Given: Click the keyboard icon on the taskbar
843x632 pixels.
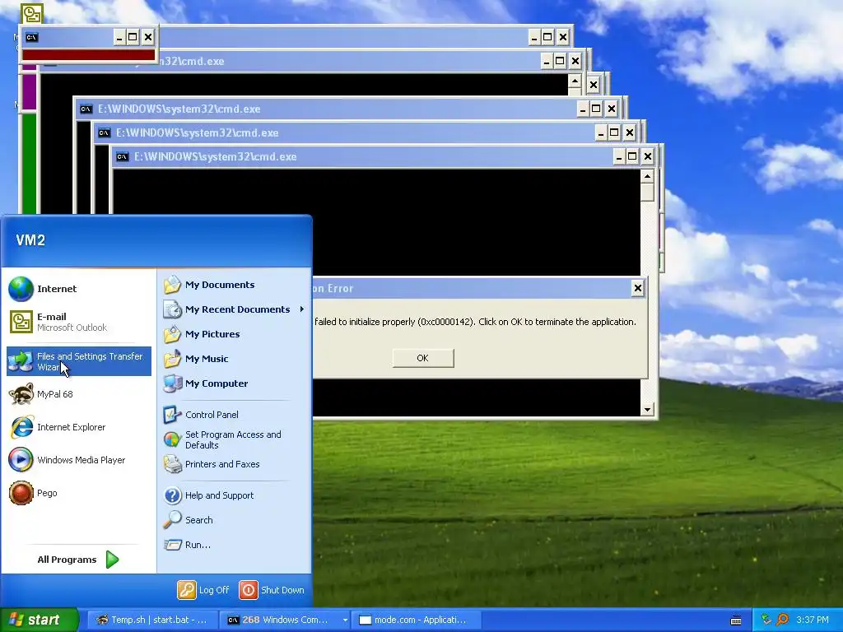Looking at the screenshot, I should [x=736, y=620].
